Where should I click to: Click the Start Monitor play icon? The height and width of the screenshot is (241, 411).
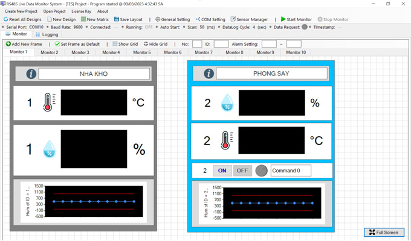click(283, 19)
